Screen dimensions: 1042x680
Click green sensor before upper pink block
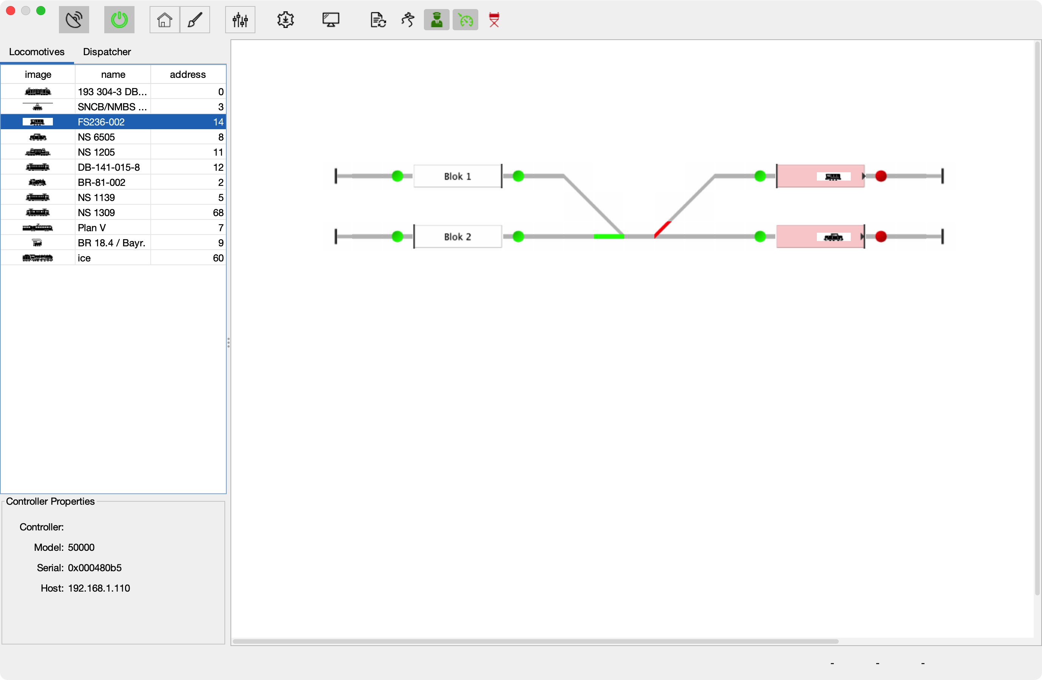tap(760, 176)
